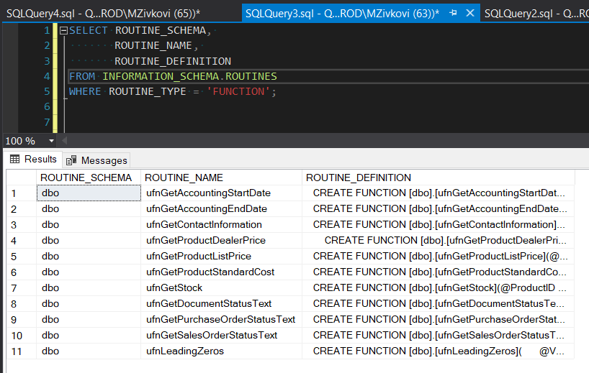Click the ufnGetAccountingStartDate name cell

(221, 193)
